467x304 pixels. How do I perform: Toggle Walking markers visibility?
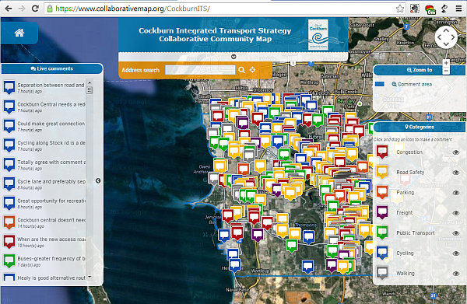coord(455,274)
